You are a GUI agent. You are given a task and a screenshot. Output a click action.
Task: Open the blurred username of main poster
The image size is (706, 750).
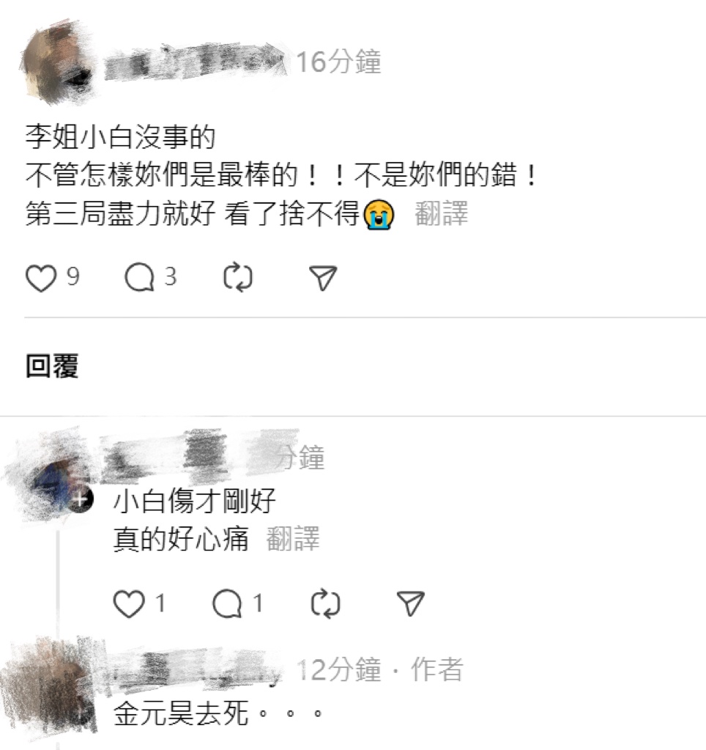pos(193,62)
